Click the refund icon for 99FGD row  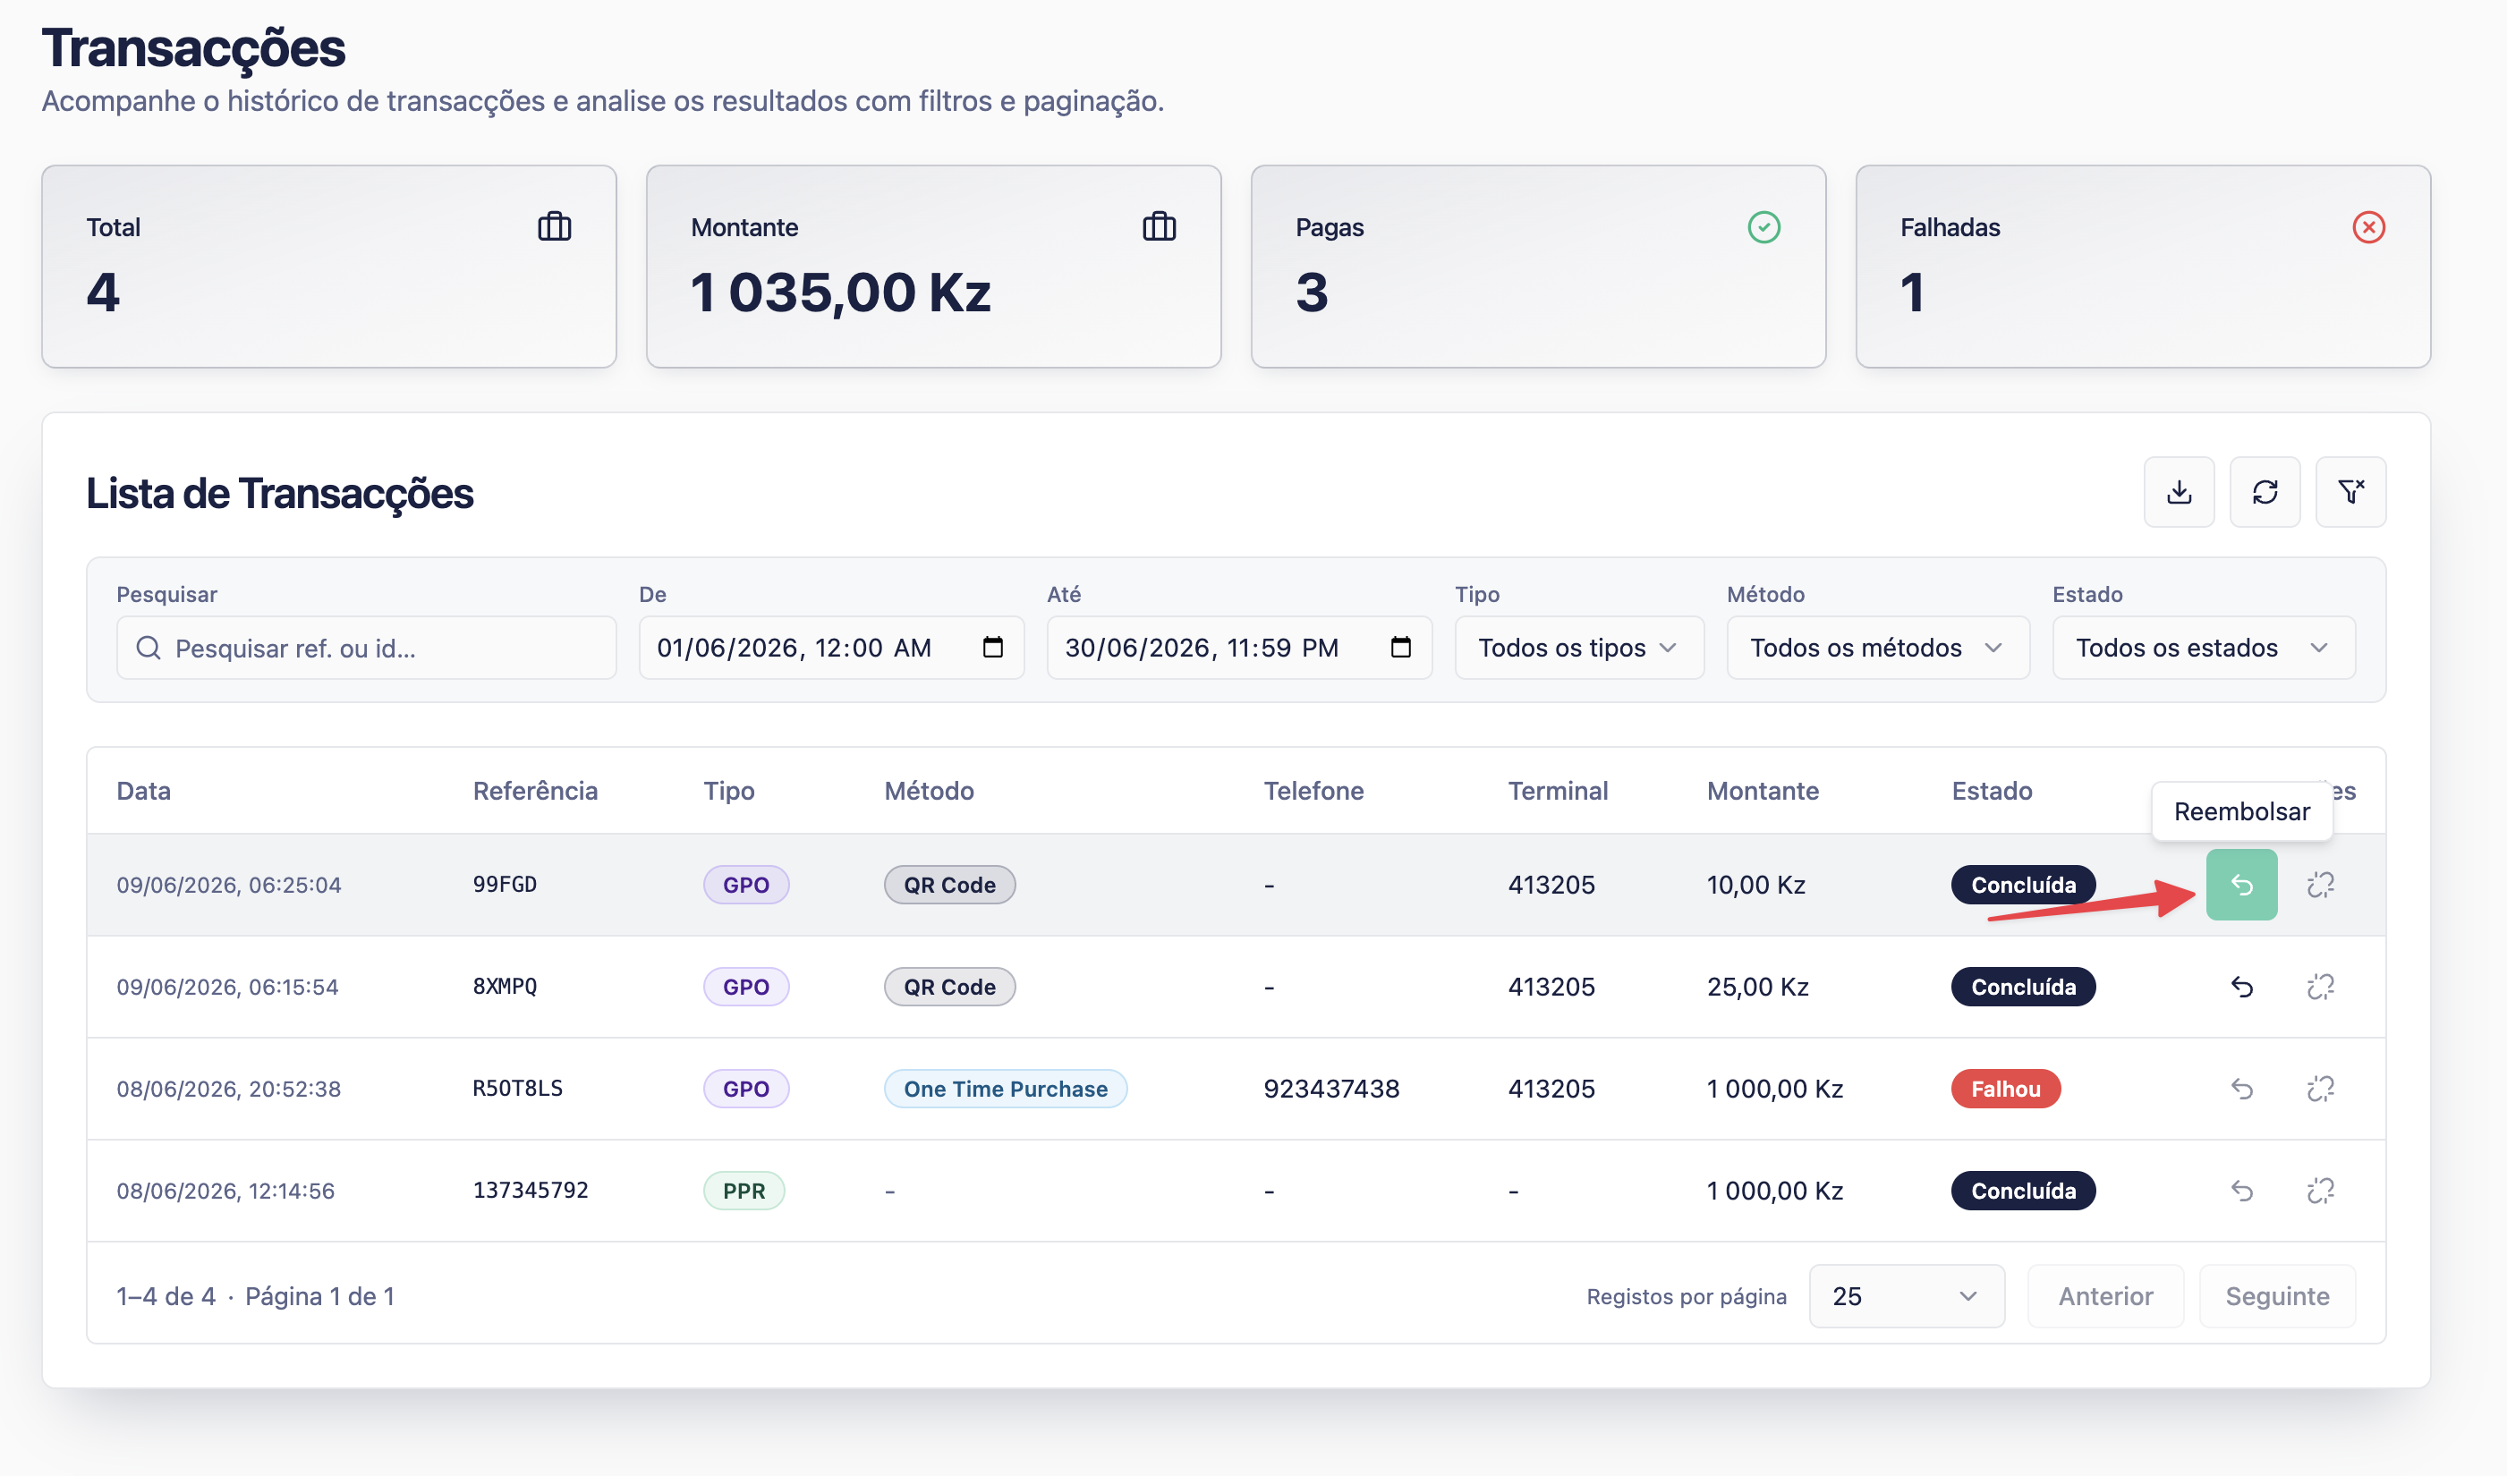coord(2241,884)
